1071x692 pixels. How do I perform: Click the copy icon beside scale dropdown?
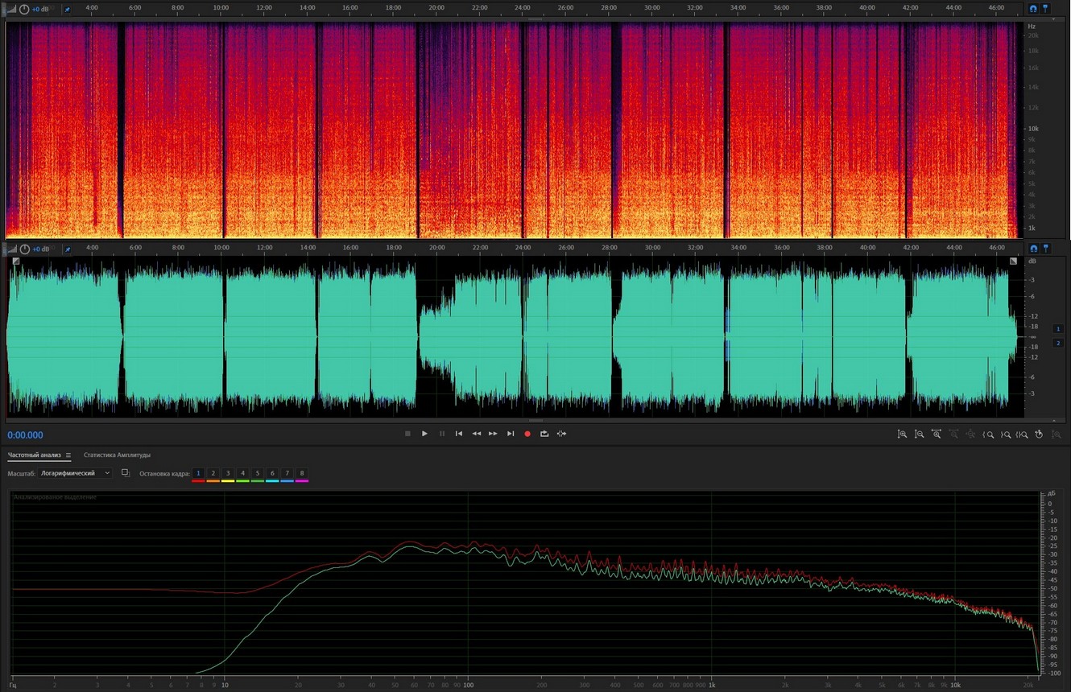(x=126, y=473)
